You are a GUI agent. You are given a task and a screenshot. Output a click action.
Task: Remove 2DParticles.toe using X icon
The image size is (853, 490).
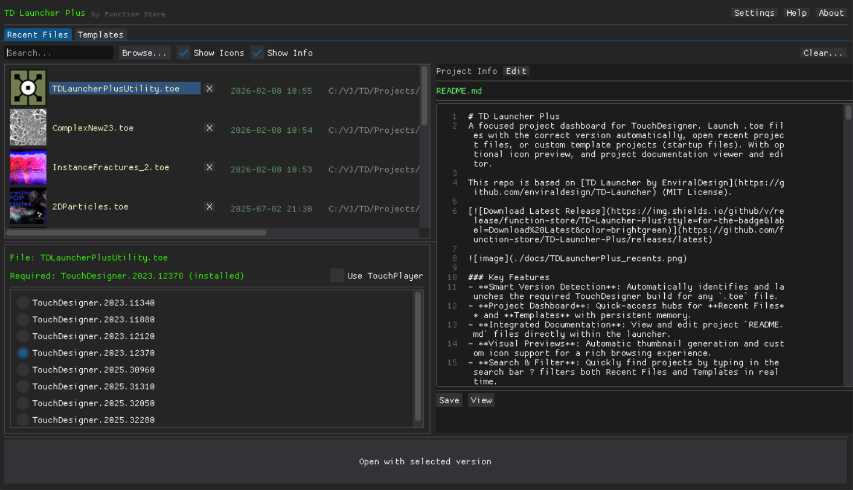(209, 207)
